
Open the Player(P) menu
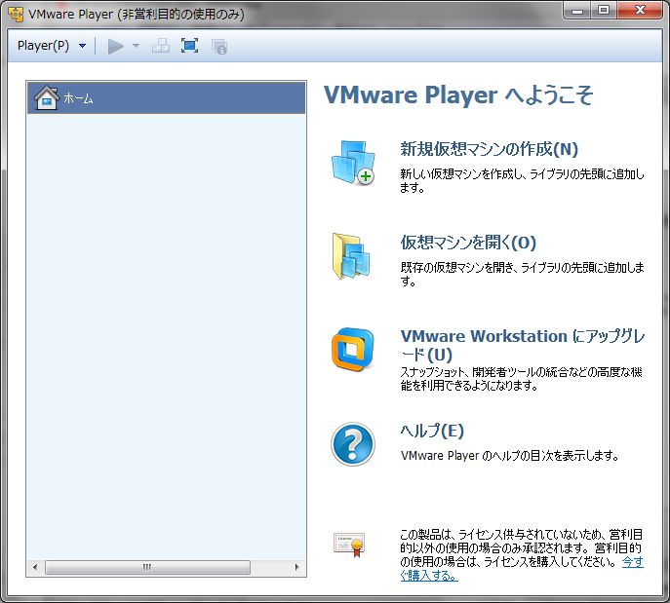(x=43, y=45)
